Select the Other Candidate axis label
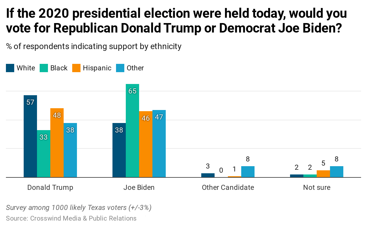 click(x=228, y=187)
